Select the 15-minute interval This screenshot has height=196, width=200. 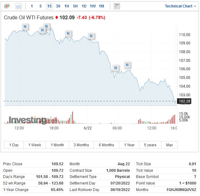tap(49, 6)
